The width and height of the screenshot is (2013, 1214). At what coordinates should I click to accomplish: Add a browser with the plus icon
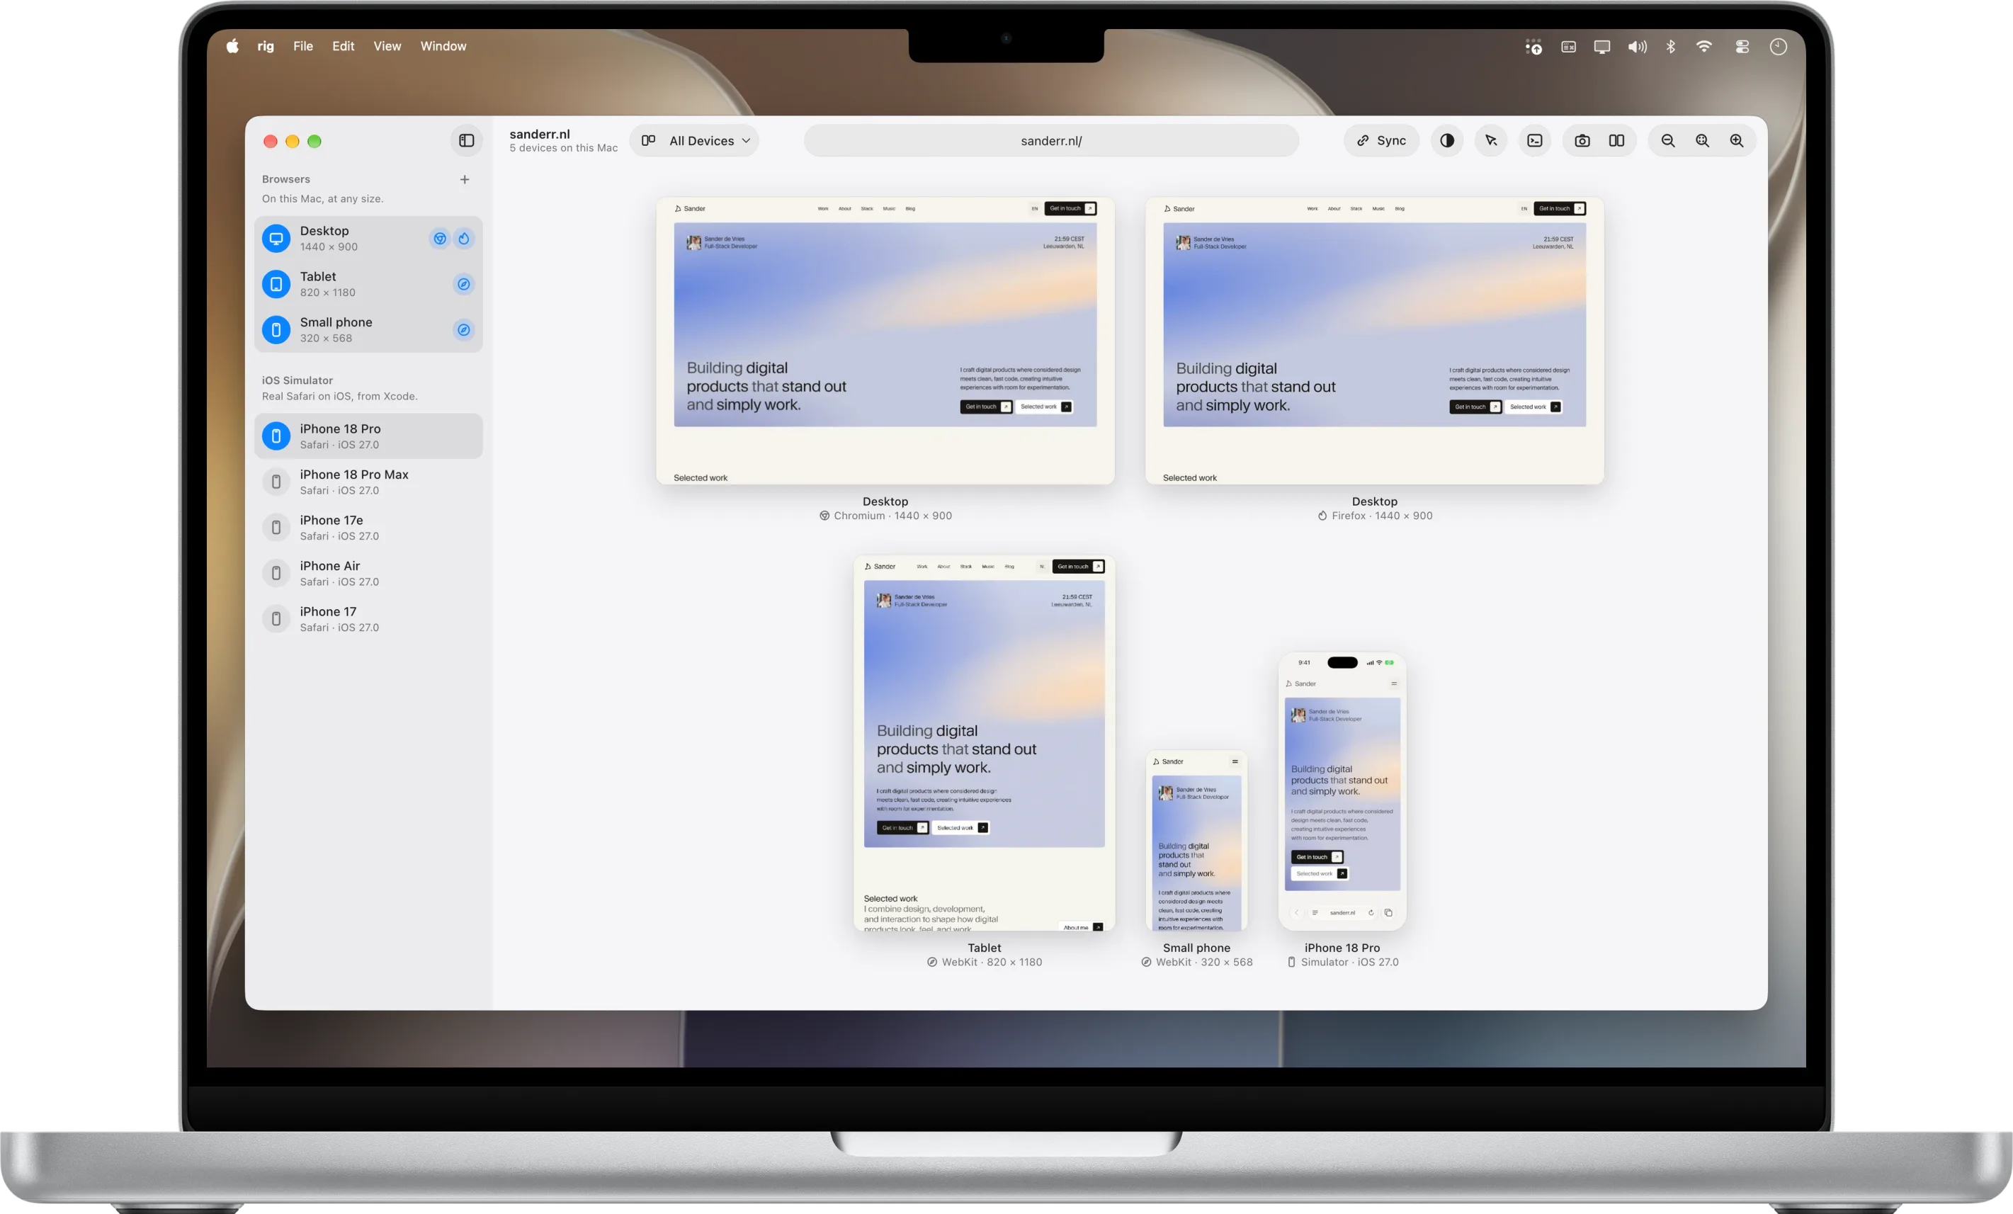[x=465, y=180]
